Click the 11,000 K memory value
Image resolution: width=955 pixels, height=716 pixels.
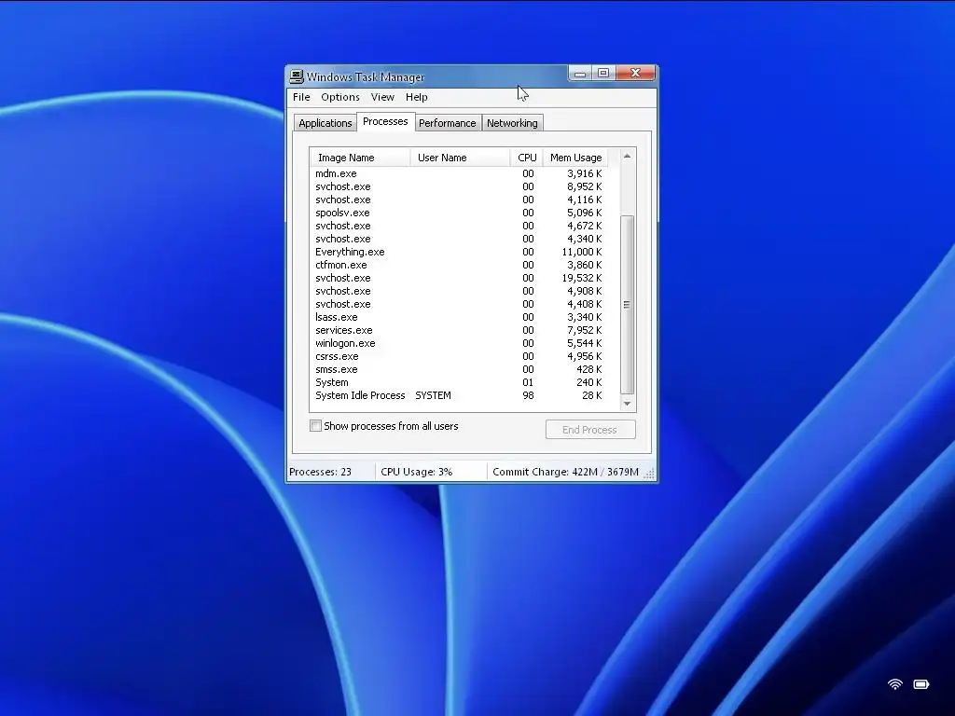(x=582, y=252)
